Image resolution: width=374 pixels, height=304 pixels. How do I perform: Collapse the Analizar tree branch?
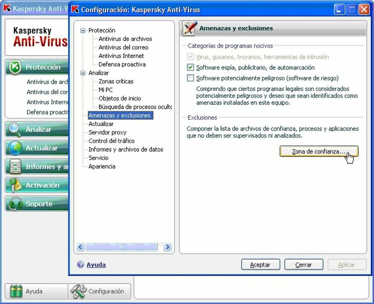click(x=84, y=73)
